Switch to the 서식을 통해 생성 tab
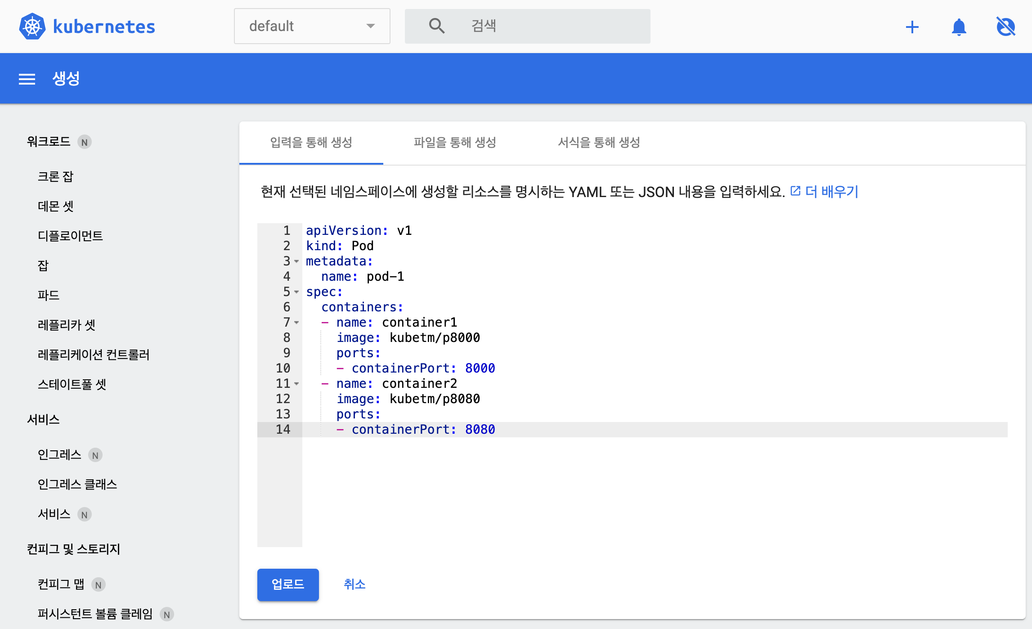1032x629 pixels. pos(599,143)
